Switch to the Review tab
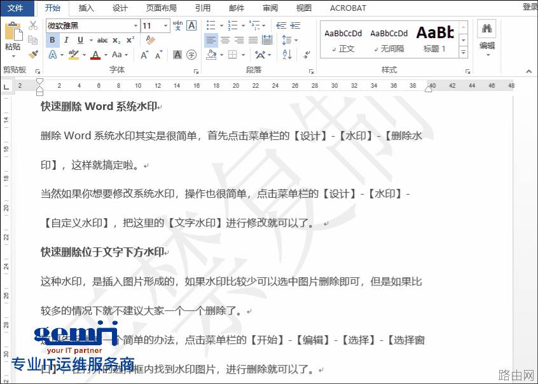Screen dimensions: 538x384 coord(270,8)
